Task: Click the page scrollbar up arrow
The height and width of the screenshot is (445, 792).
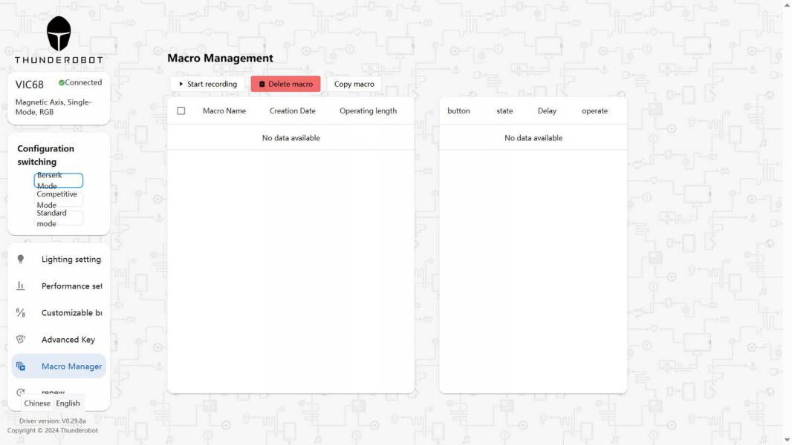Action: pos(787,4)
